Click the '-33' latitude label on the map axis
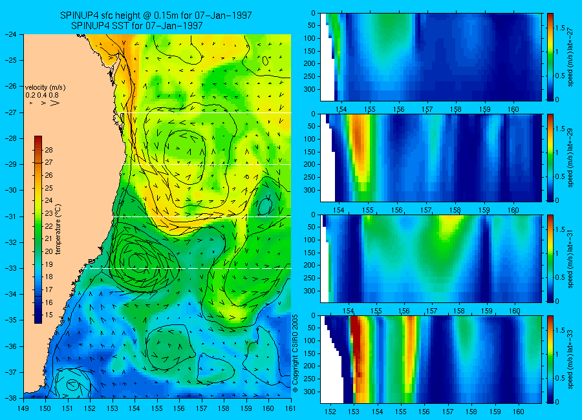582x420 pixels. coord(10,268)
